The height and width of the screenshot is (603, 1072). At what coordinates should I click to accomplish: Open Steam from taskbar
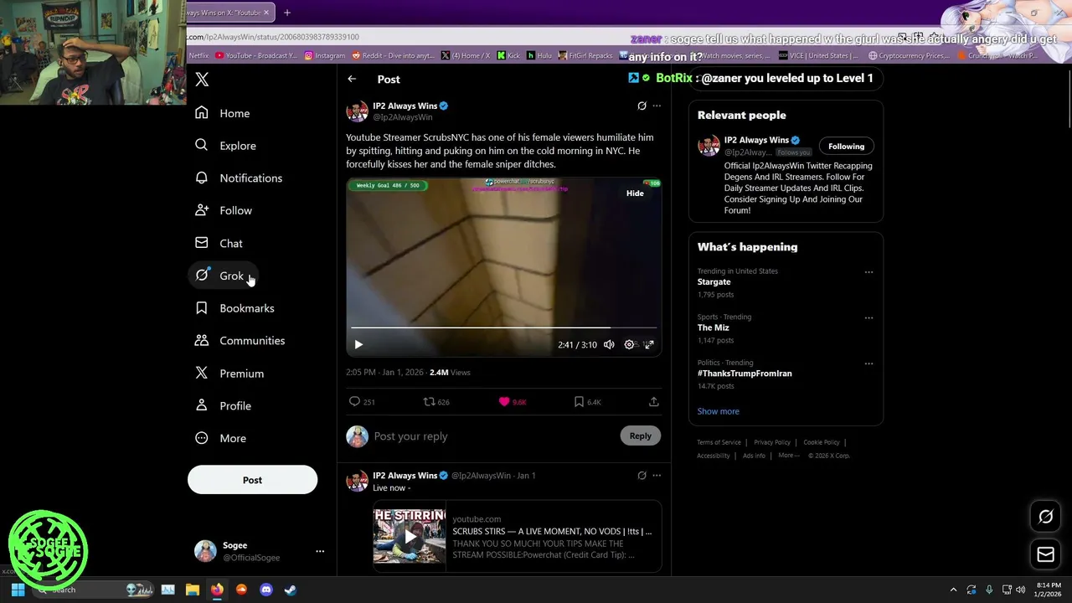tap(290, 590)
